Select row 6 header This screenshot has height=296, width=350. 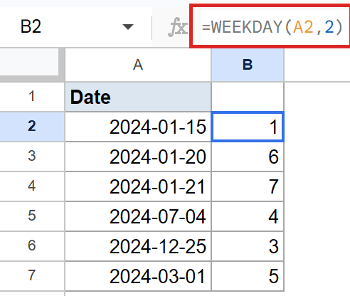click(32, 246)
